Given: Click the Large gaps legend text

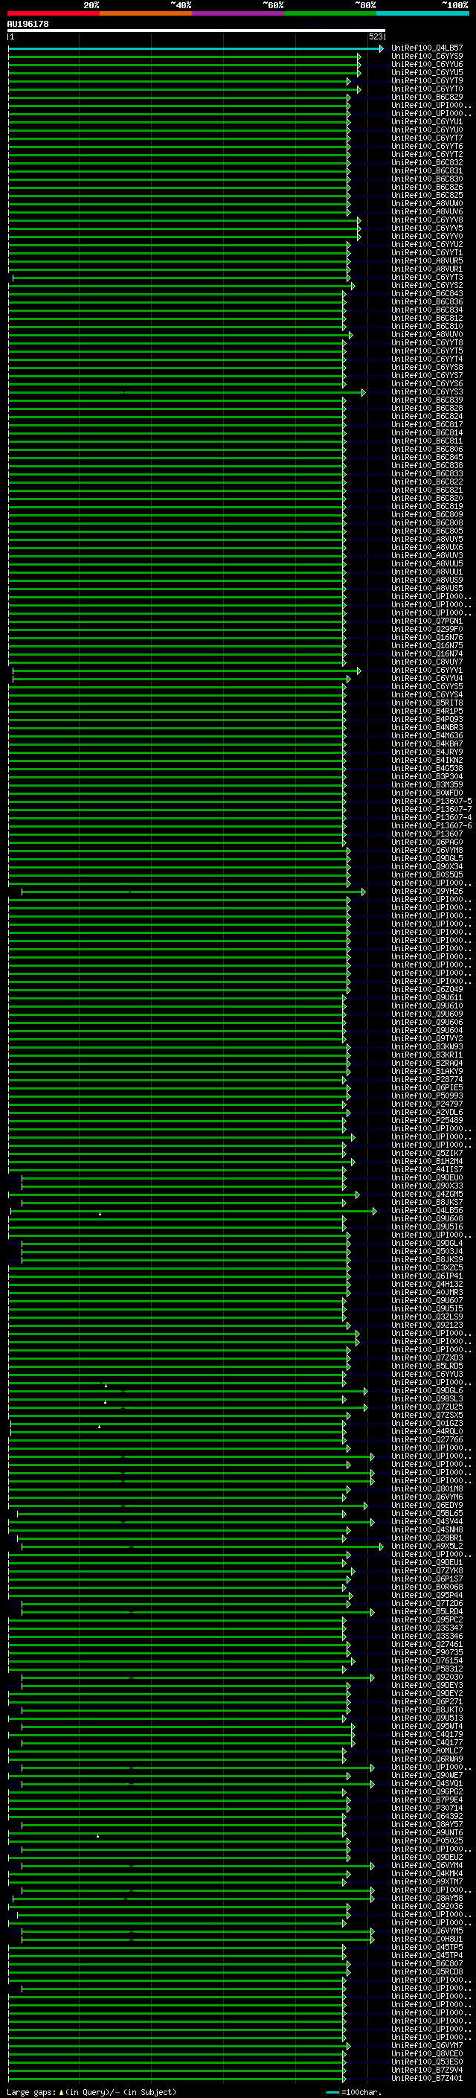Looking at the screenshot, I should coord(91,2091).
